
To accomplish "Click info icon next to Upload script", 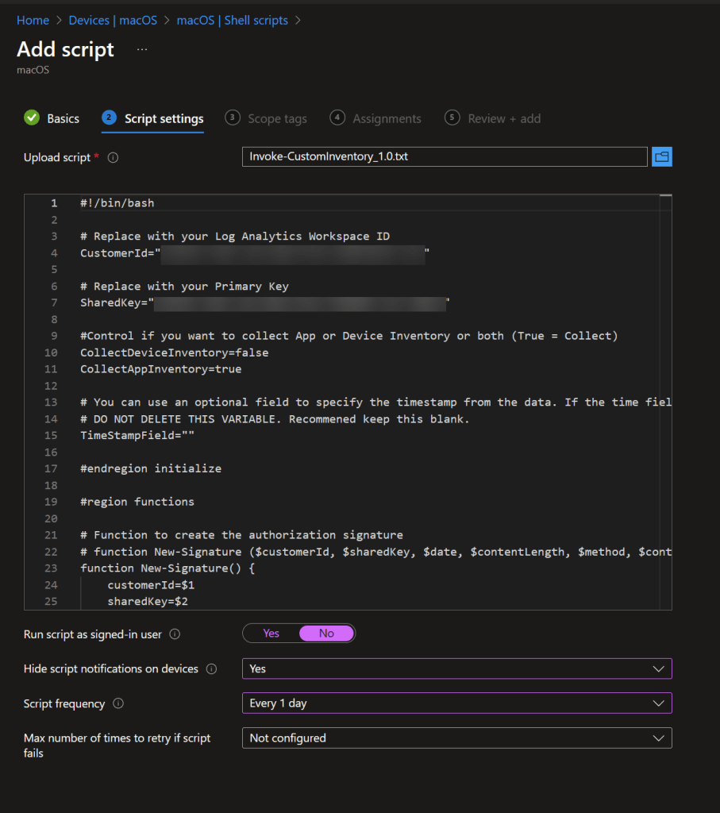I will (x=113, y=158).
